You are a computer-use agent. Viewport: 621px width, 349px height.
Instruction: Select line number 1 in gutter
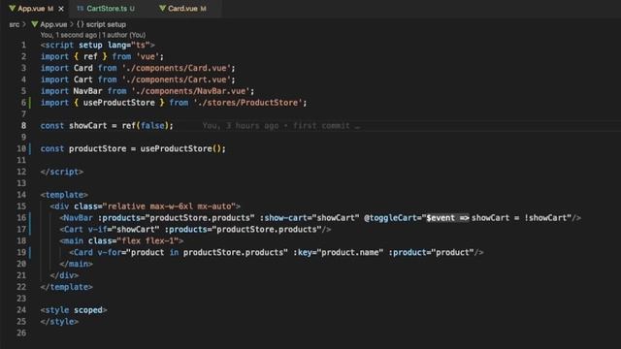click(x=23, y=46)
